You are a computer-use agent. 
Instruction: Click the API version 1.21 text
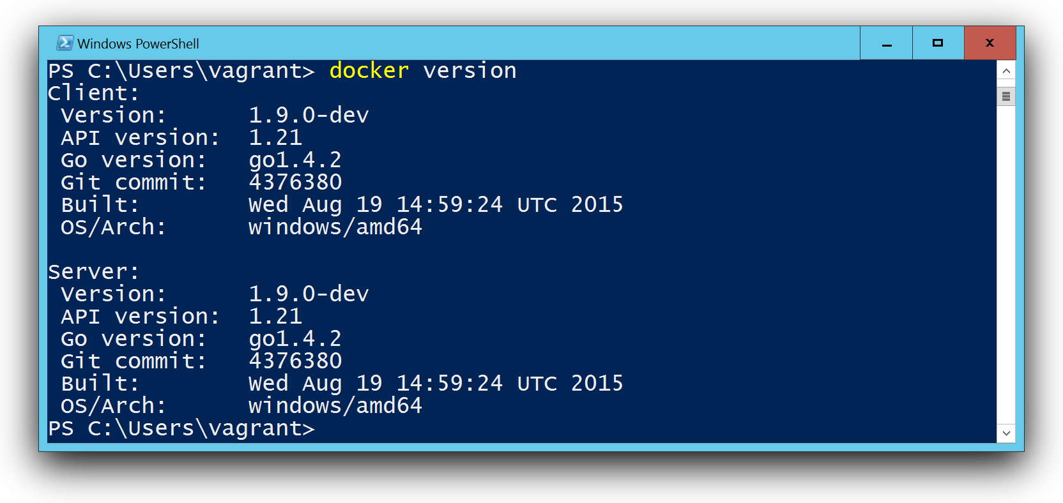click(277, 137)
